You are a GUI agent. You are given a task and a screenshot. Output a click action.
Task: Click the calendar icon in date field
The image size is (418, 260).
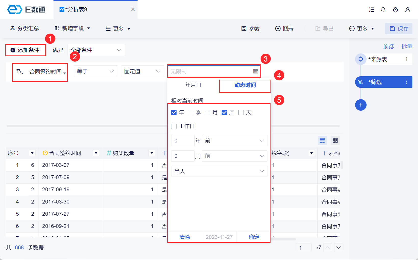pyautogui.click(x=255, y=71)
